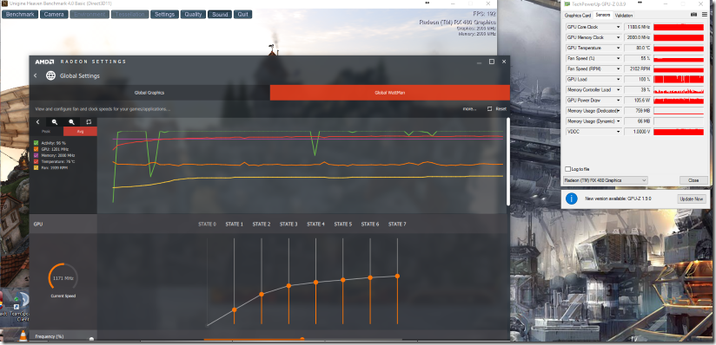Open the Graphics Card tab in GPU-Z

(578, 15)
